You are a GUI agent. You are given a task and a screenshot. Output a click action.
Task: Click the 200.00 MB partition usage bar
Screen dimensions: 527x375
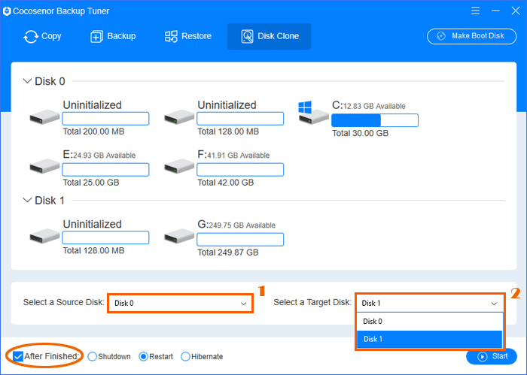tap(105, 119)
